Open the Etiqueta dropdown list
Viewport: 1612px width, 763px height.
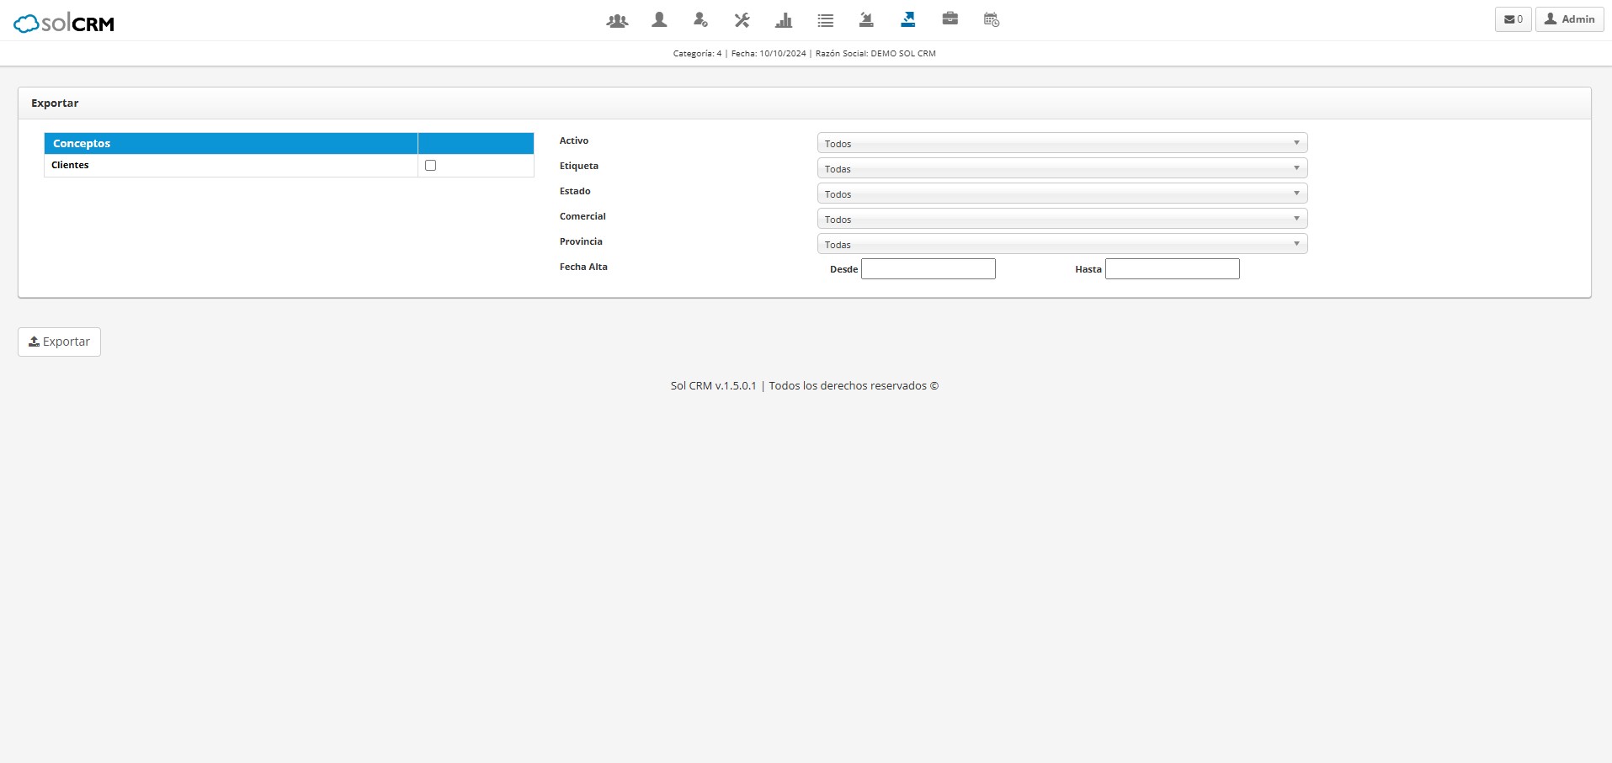point(1061,169)
